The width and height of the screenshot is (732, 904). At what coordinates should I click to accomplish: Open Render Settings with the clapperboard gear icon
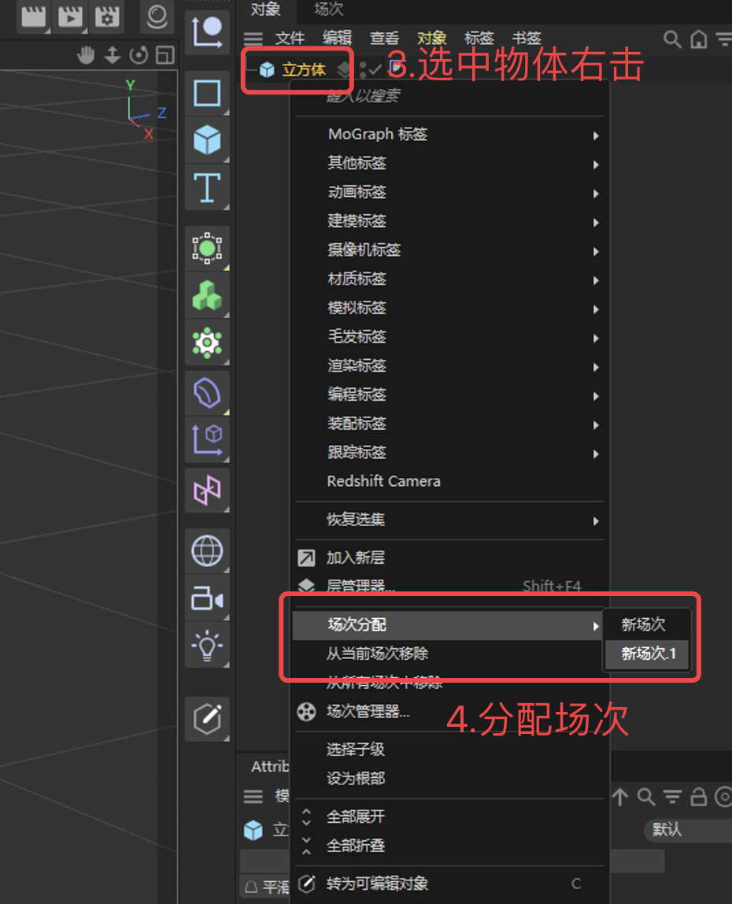(107, 17)
